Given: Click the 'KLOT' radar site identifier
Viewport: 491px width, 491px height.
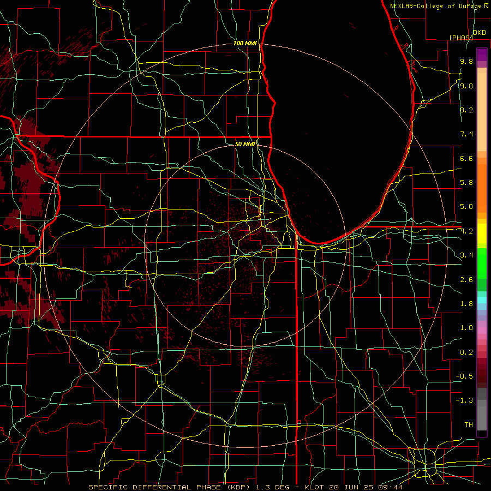Looking at the screenshot, I should (x=313, y=487).
